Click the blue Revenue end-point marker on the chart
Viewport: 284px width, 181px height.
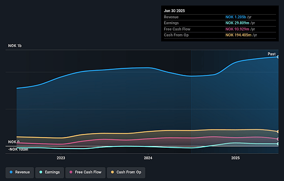pos(278,57)
